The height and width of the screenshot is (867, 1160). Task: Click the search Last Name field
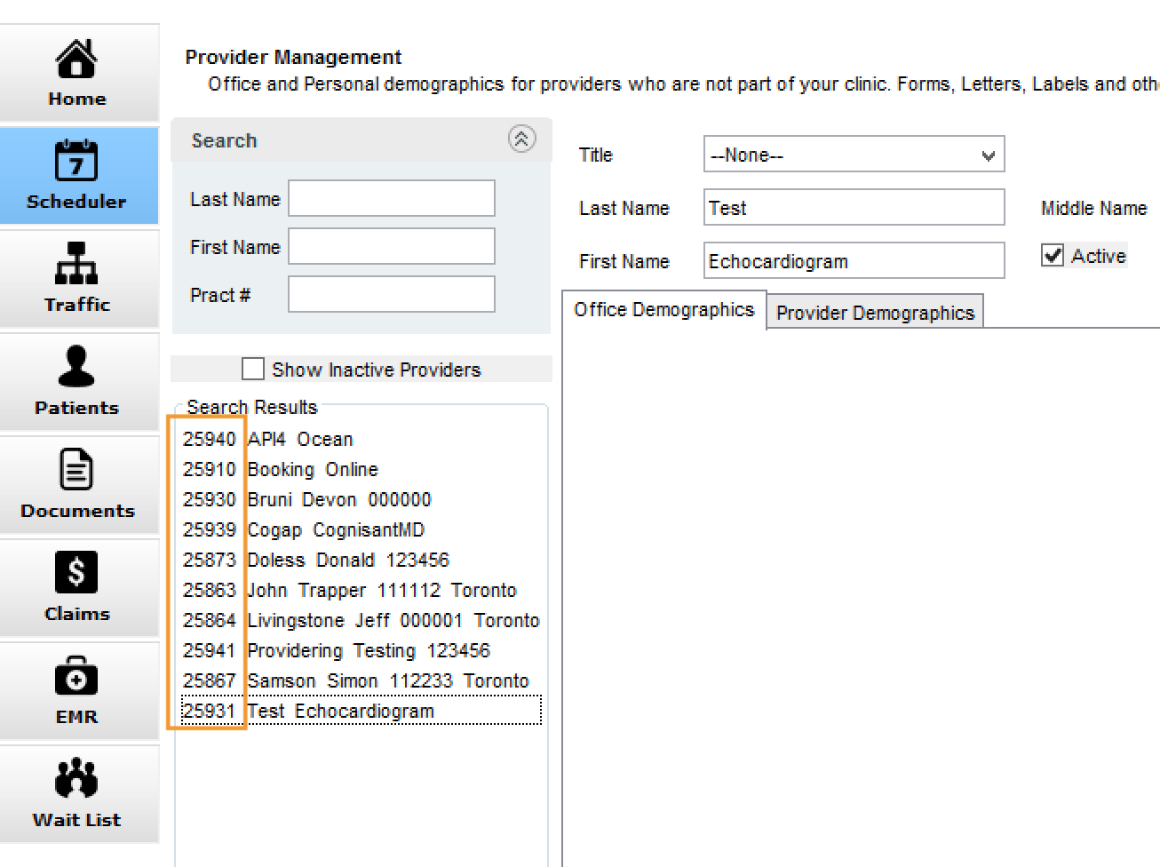tap(391, 198)
